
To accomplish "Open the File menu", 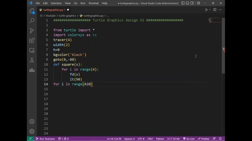I will 38,3.
